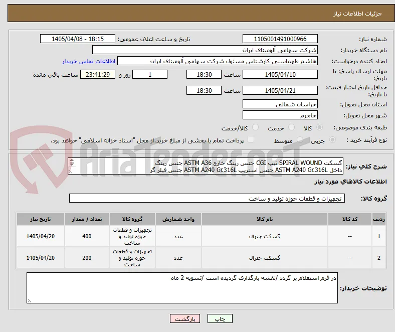This screenshot has height=332, width=395.
Task: Open buyer contact info link
Action: click(x=89, y=61)
